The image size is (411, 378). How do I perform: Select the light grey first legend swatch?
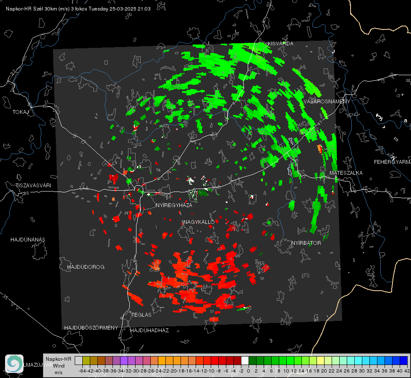tap(79, 360)
